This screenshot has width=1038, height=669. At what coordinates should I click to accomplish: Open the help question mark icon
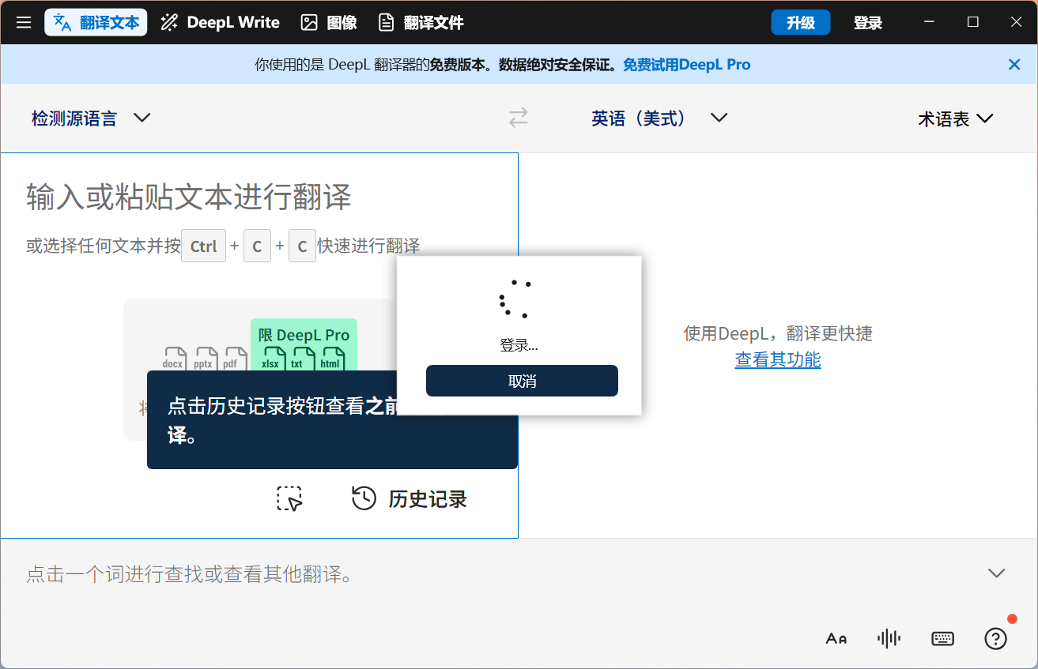coord(995,638)
